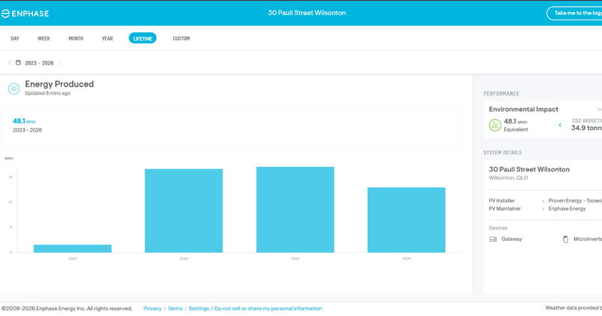Click the Updated 8 mins ago text
602x316 pixels.
point(47,93)
